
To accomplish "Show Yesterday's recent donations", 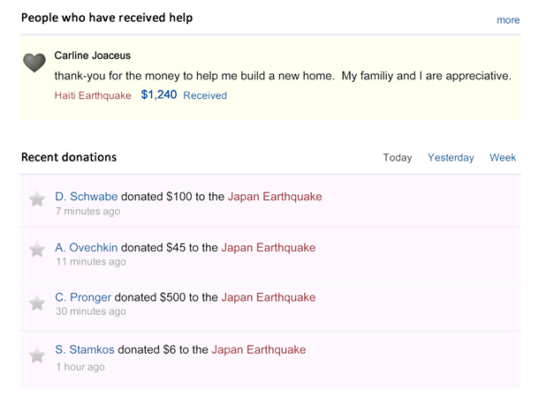I will point(451,158).
